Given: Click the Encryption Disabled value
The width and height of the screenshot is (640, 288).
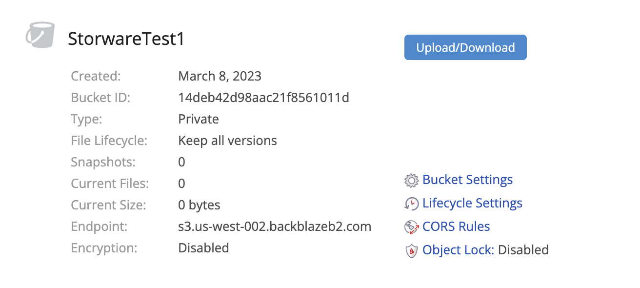Looking at the screenshot, I should pos(203,248).
